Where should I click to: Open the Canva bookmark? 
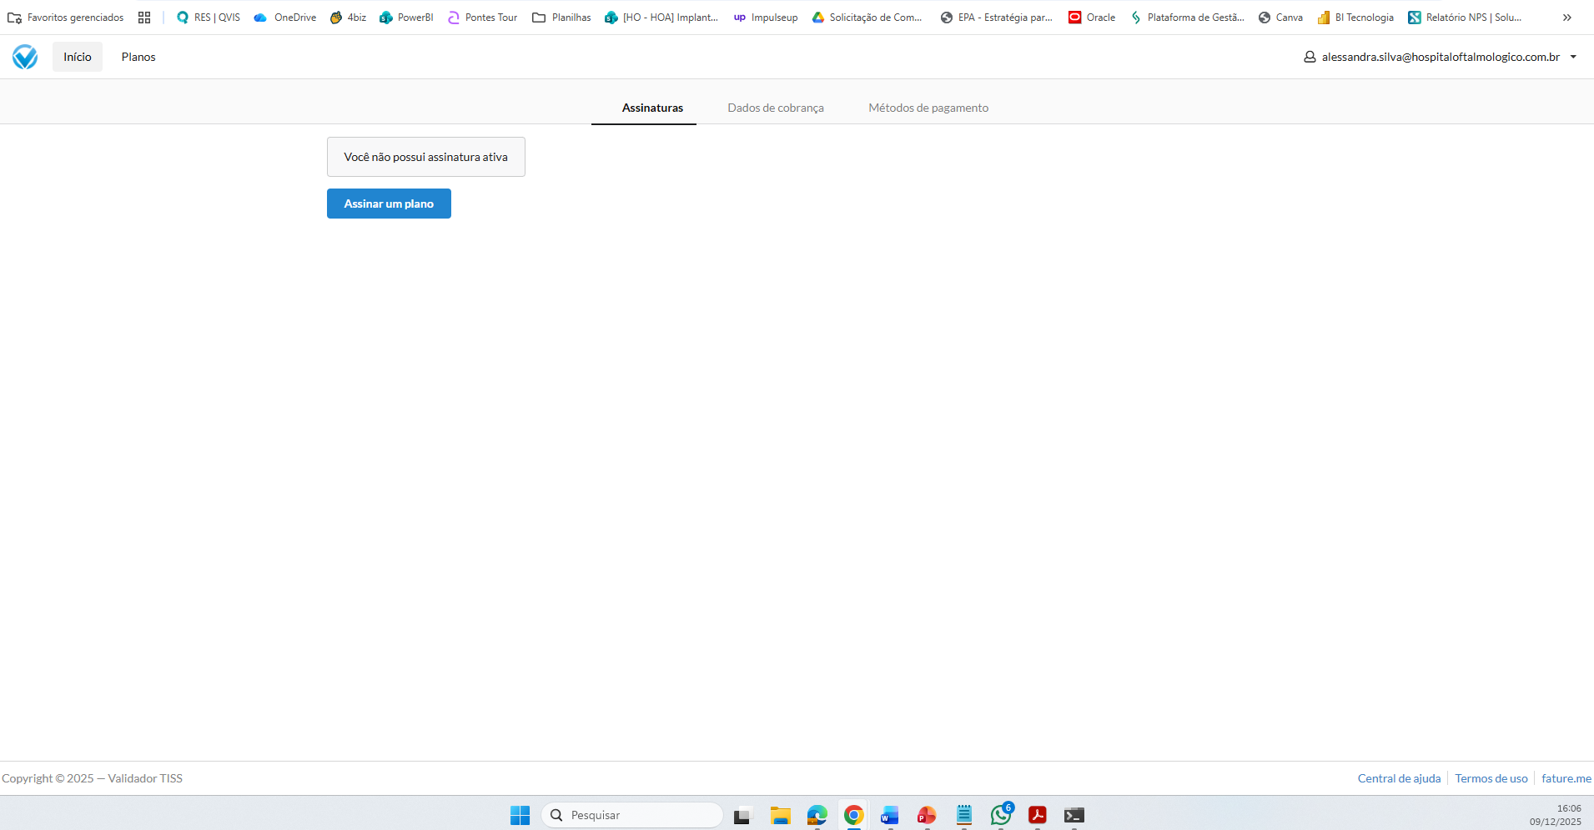pyautogui.click(x=1280, y=18)
